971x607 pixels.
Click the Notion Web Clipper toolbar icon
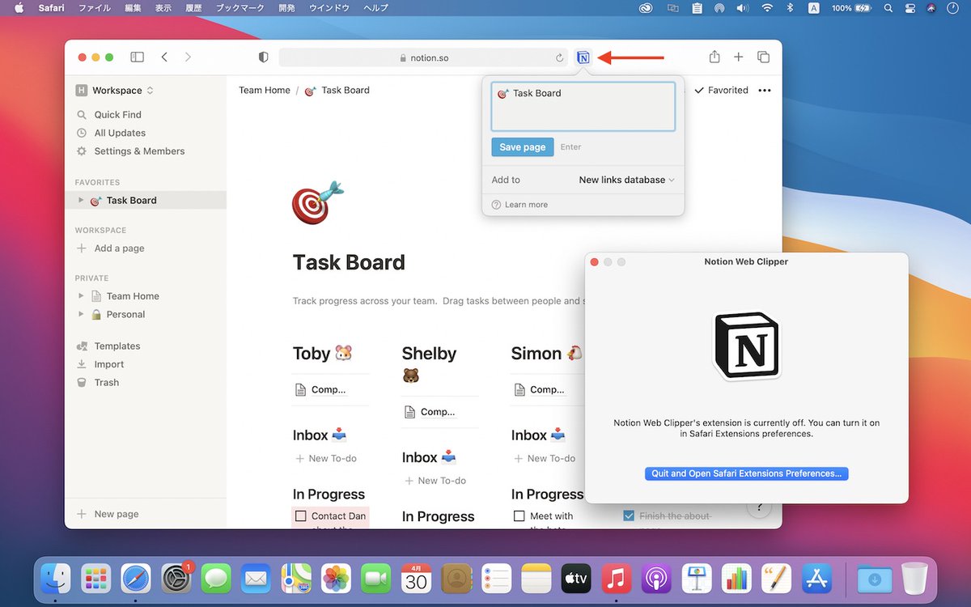click(583, 57)
